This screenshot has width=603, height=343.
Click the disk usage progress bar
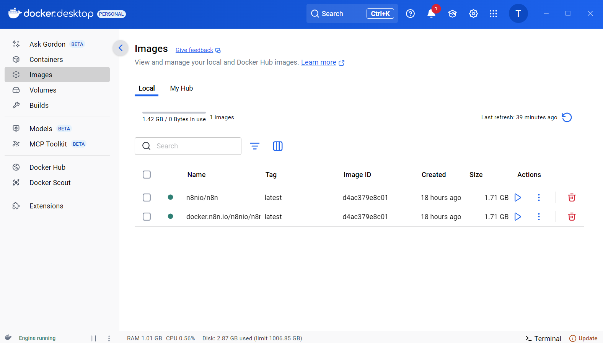pyautogui.click(x=174, y=112)
